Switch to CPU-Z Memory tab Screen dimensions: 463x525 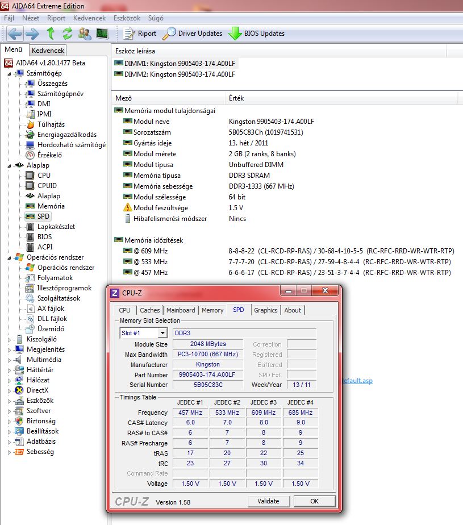coord(212,310)
